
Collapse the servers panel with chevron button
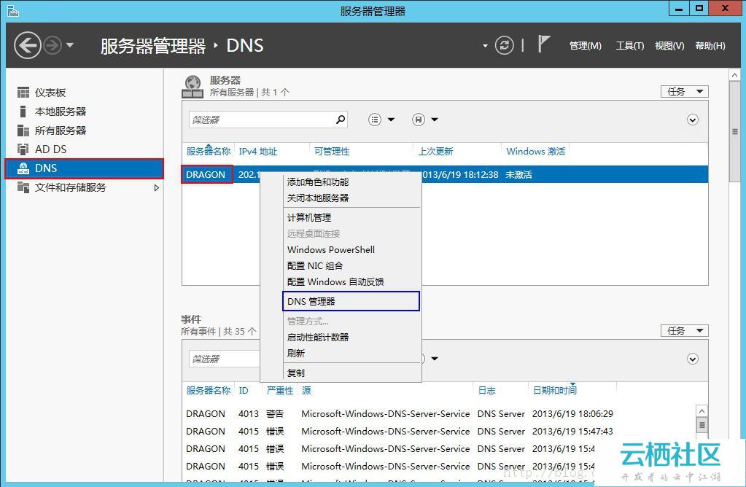(693, 120)
